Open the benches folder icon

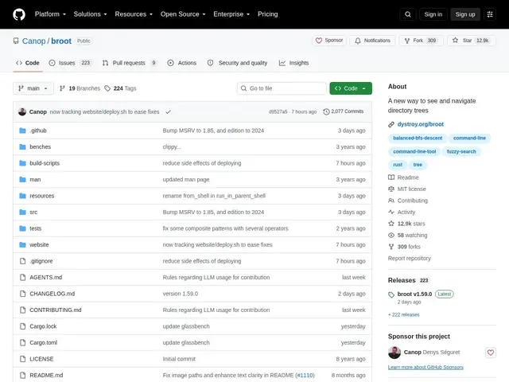click(x=22, y=146)
